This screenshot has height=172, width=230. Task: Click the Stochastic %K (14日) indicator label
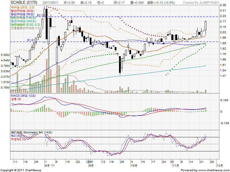coord(31,132)
